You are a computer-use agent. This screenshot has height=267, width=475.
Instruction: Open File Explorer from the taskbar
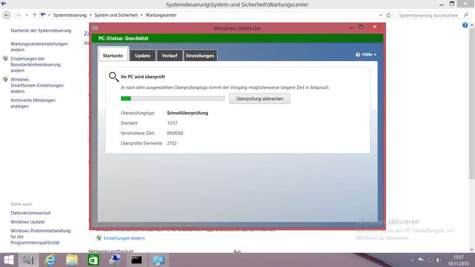[x=72, y=260]
